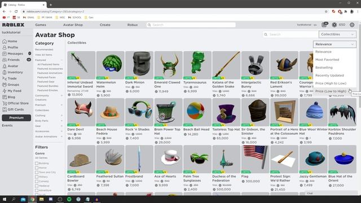Open the Watermelon Helm item thumbnail

click(111, 65)
